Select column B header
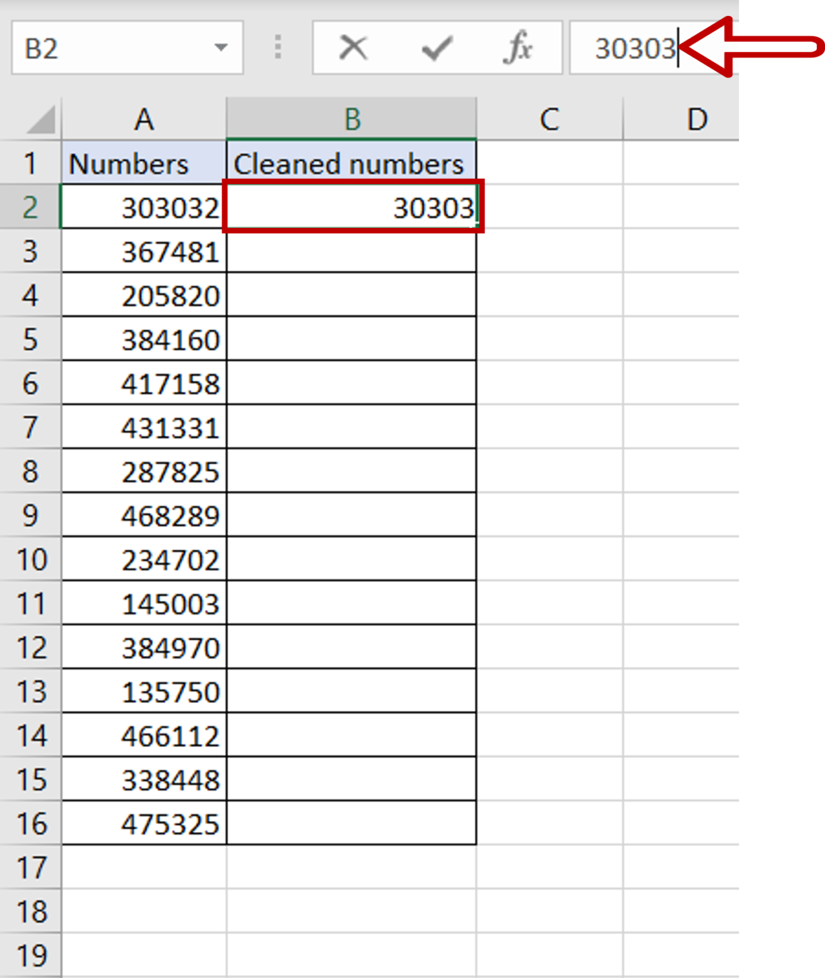 pos(351,119)
